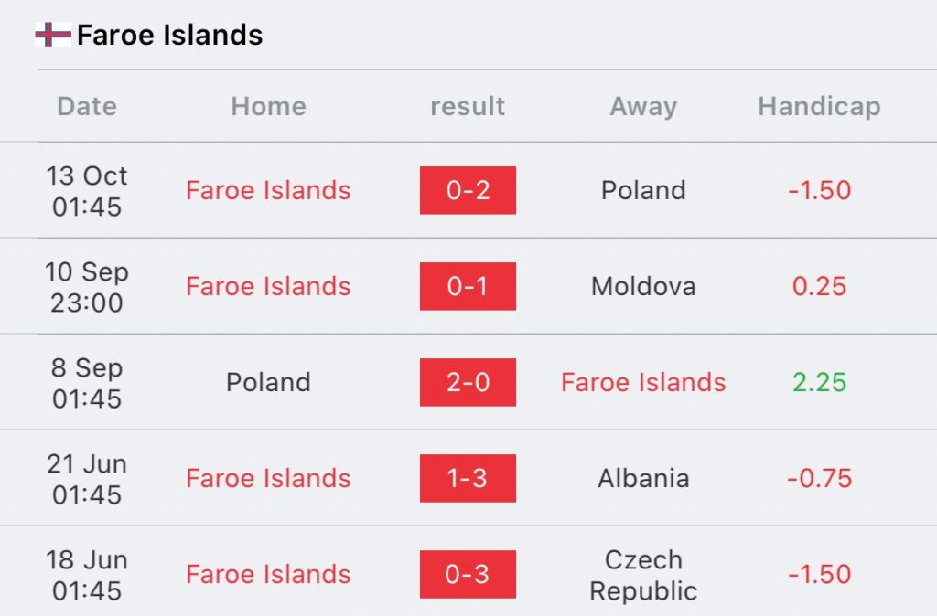Click the green 2.25 handicap value
Screen dimensions: 937x616
pyautogui.click(x=819, y=383)
